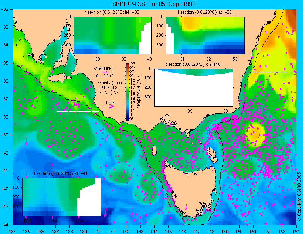Open the t section lat=-38 inset plot
This screenshot has height=234, width=303.
[113, 36]
